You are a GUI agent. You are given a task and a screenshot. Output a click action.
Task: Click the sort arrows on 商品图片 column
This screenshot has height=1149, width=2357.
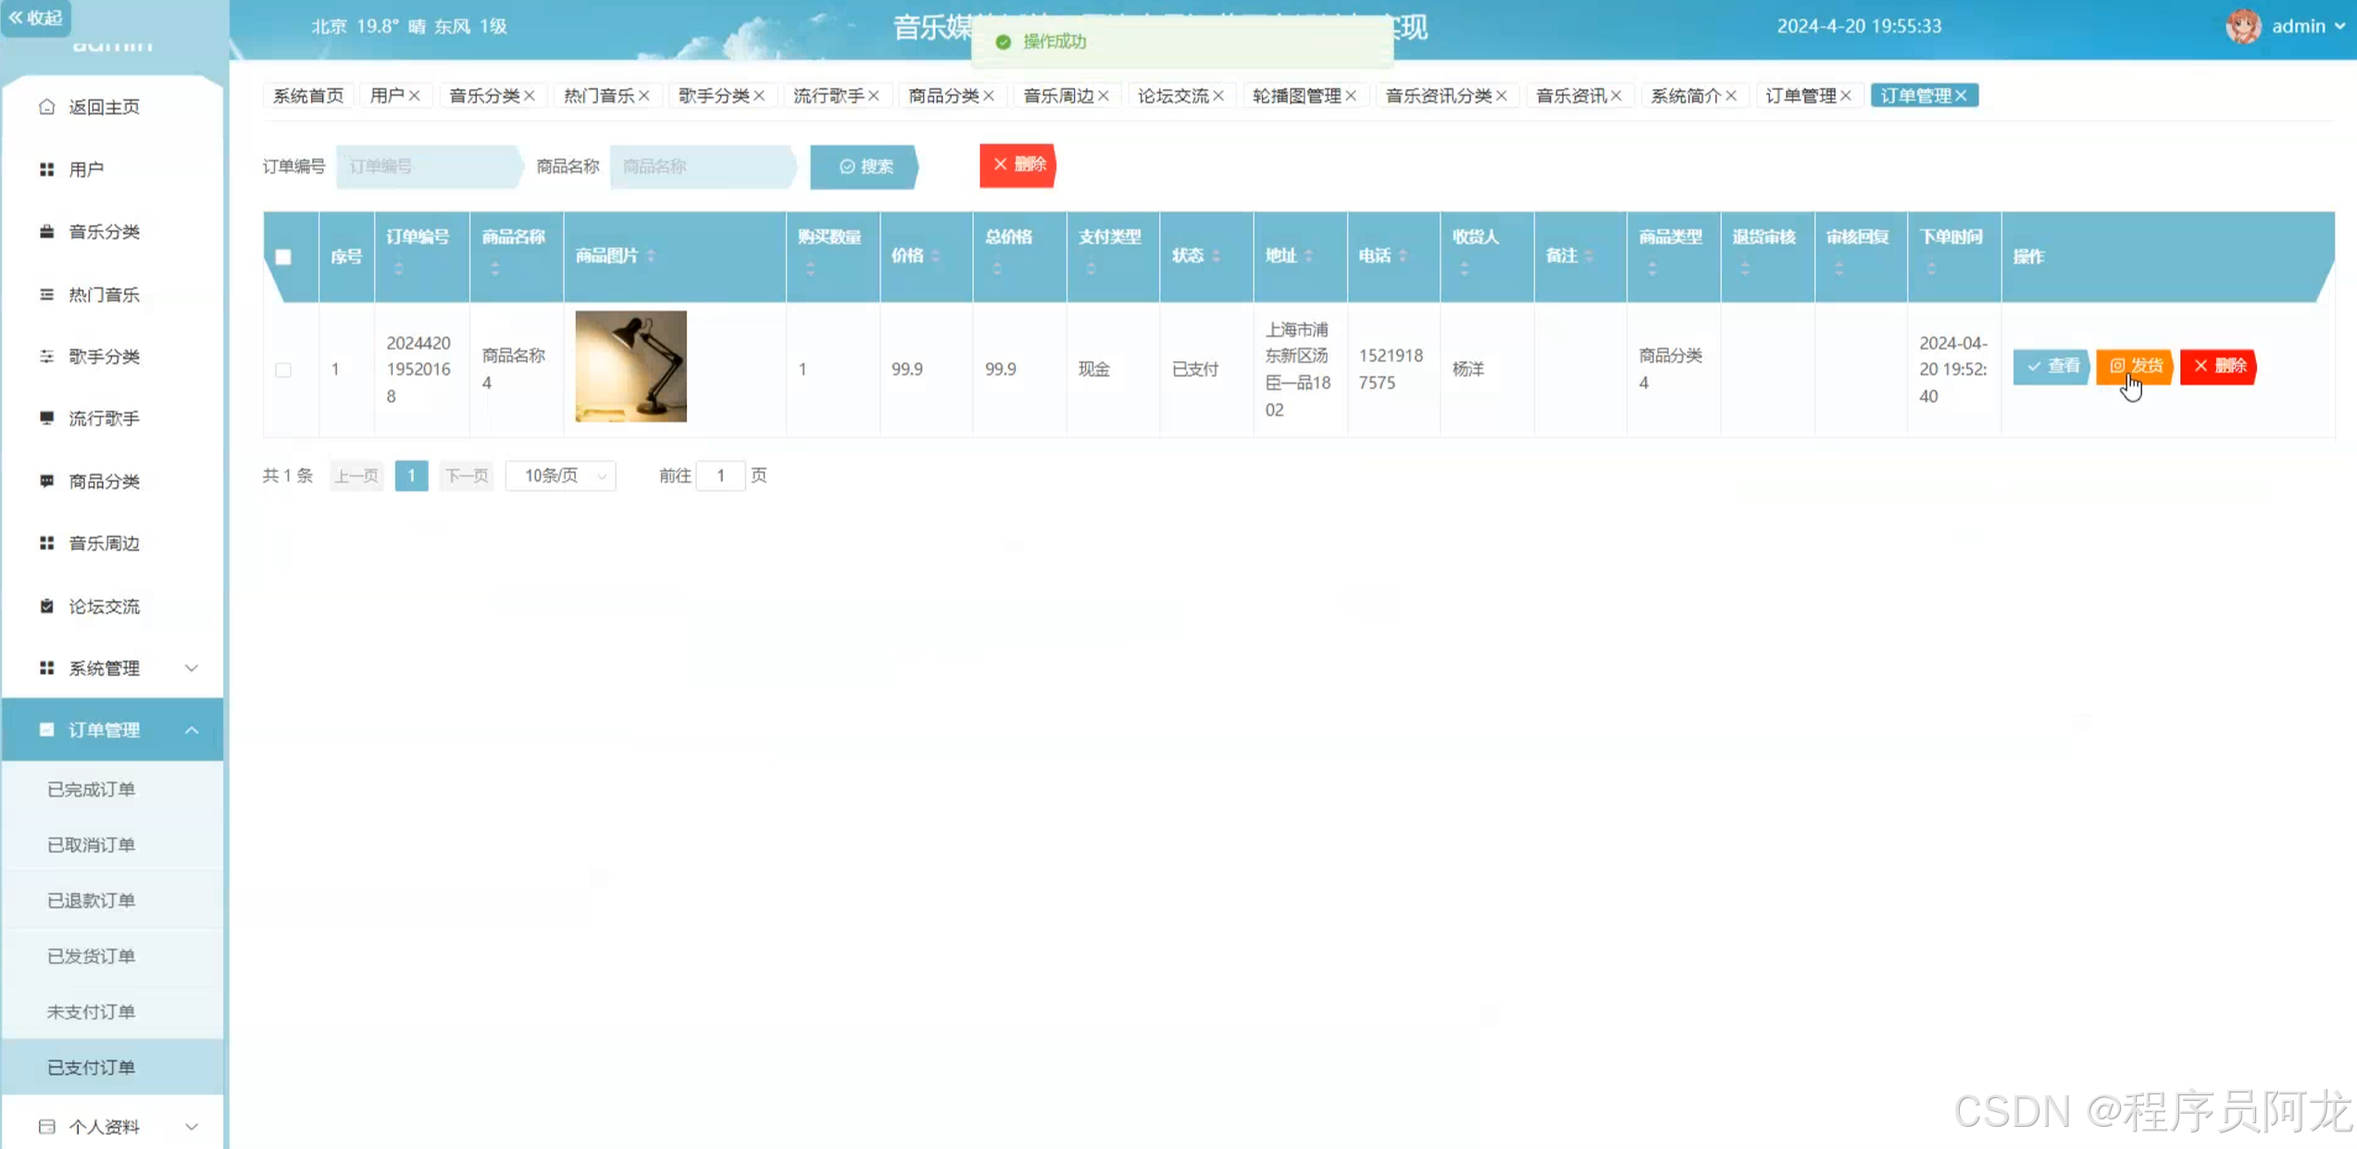point(651,256)
